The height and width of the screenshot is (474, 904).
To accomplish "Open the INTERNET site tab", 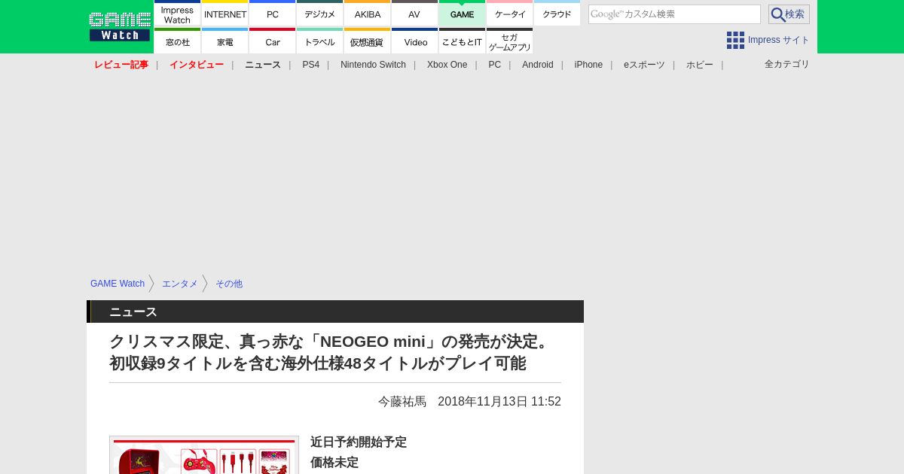I will click(224, 14).
